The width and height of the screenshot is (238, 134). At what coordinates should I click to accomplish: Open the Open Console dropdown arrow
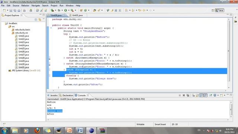[x=225, y=95]
